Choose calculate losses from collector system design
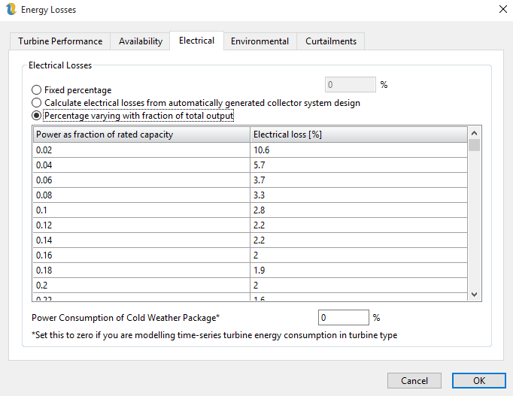Screen dimensions: 513x396 click(37, 103)
